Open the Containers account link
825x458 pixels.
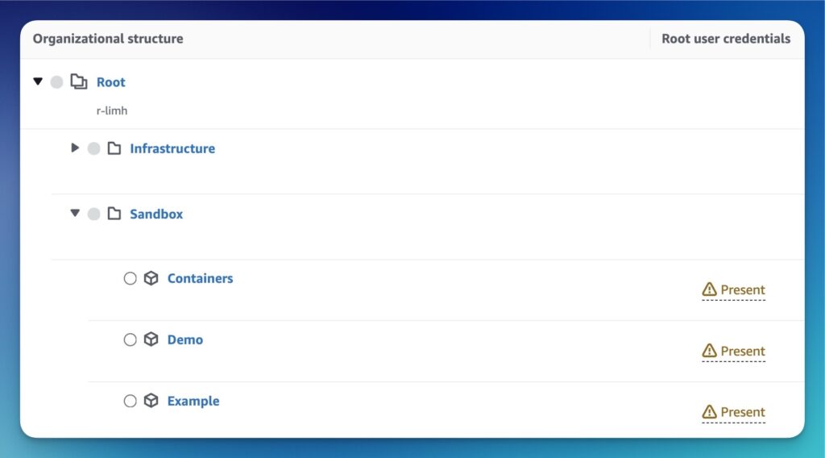pos(200,278)
